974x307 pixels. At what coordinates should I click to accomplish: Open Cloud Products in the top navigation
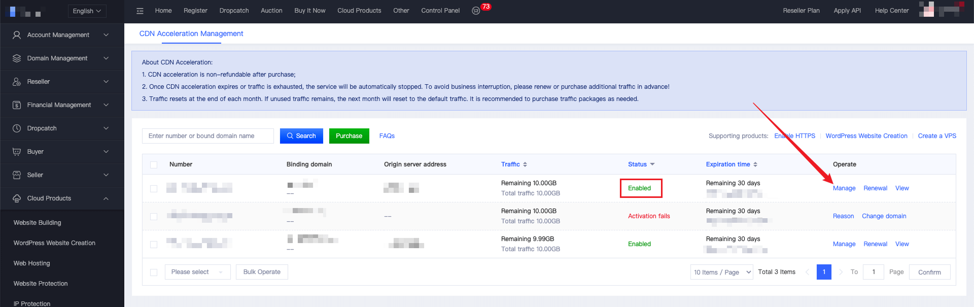(359, 11)
